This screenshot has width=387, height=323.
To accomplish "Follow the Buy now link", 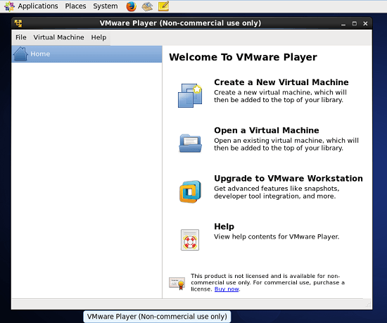I will [227, 289].
